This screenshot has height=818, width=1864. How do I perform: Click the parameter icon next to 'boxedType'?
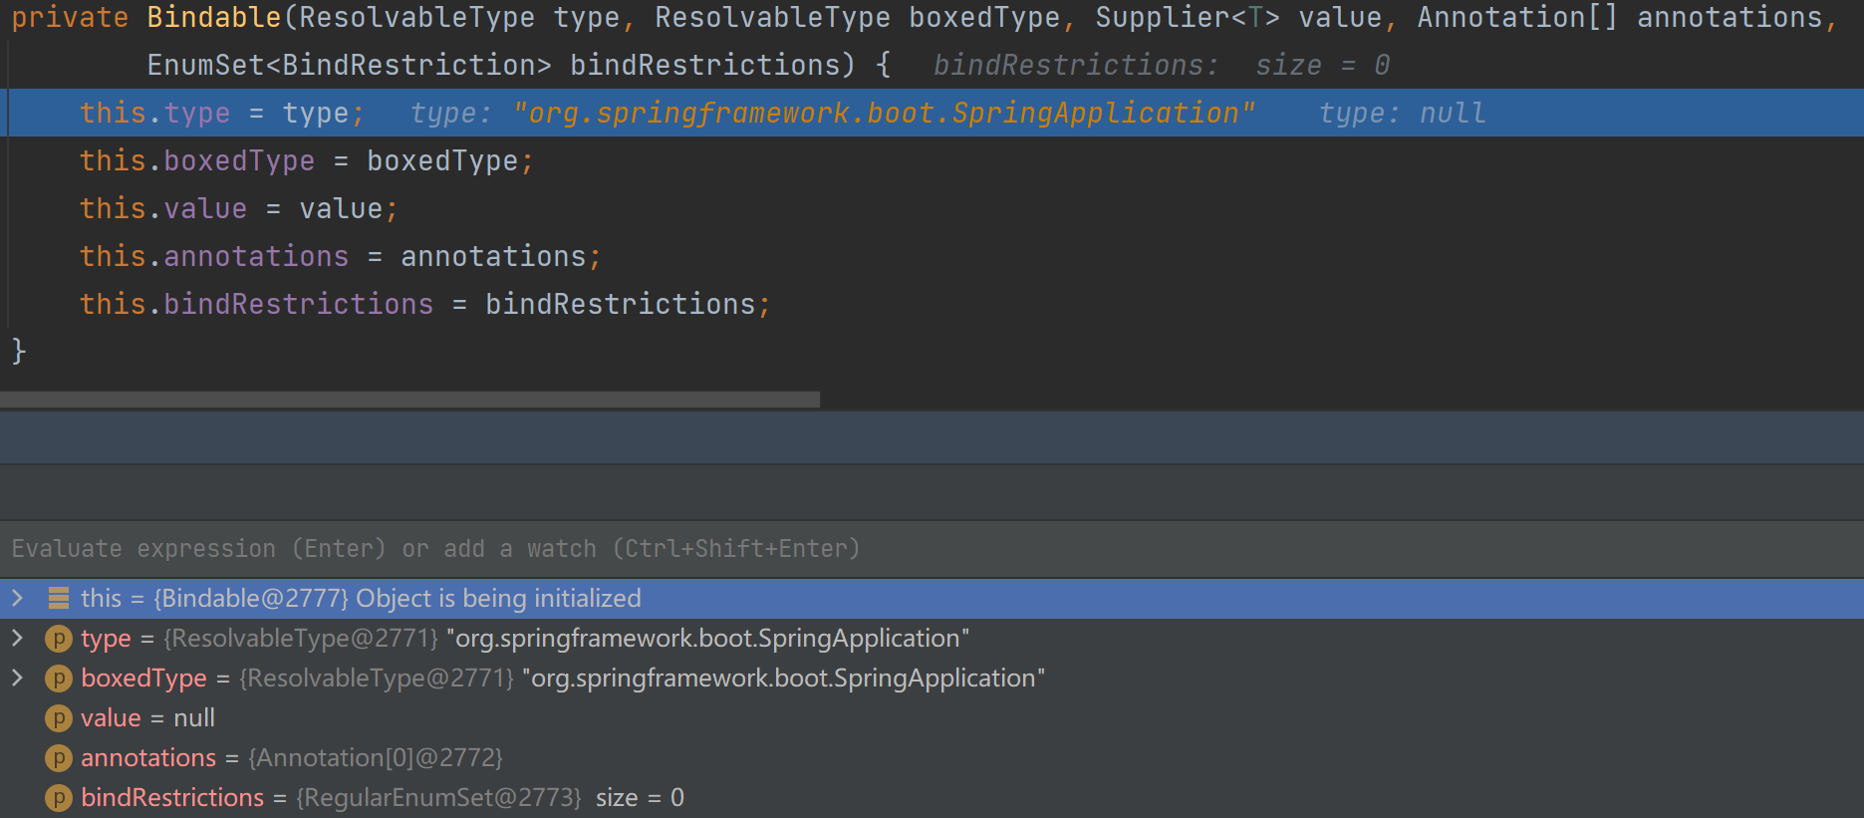[59, 679]
